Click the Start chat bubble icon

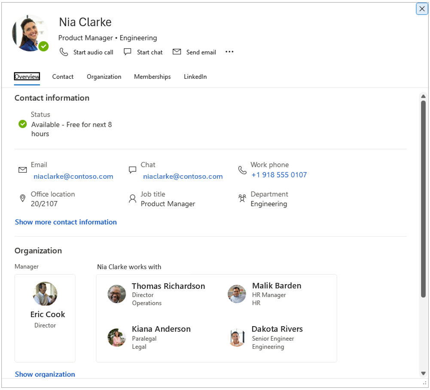(128, 52)
